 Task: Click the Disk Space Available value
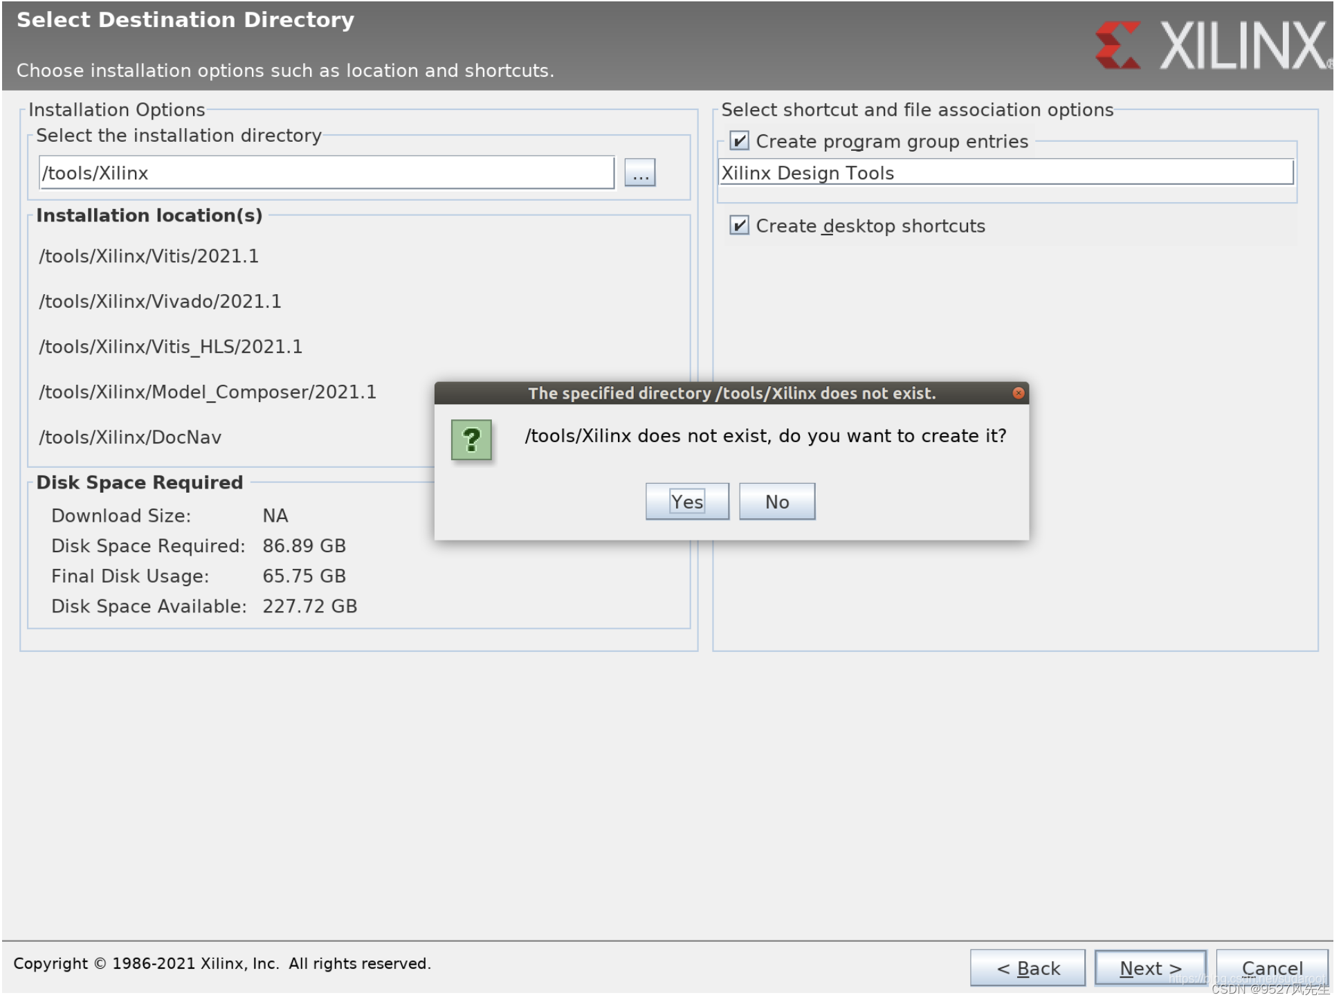coord(310,606)
